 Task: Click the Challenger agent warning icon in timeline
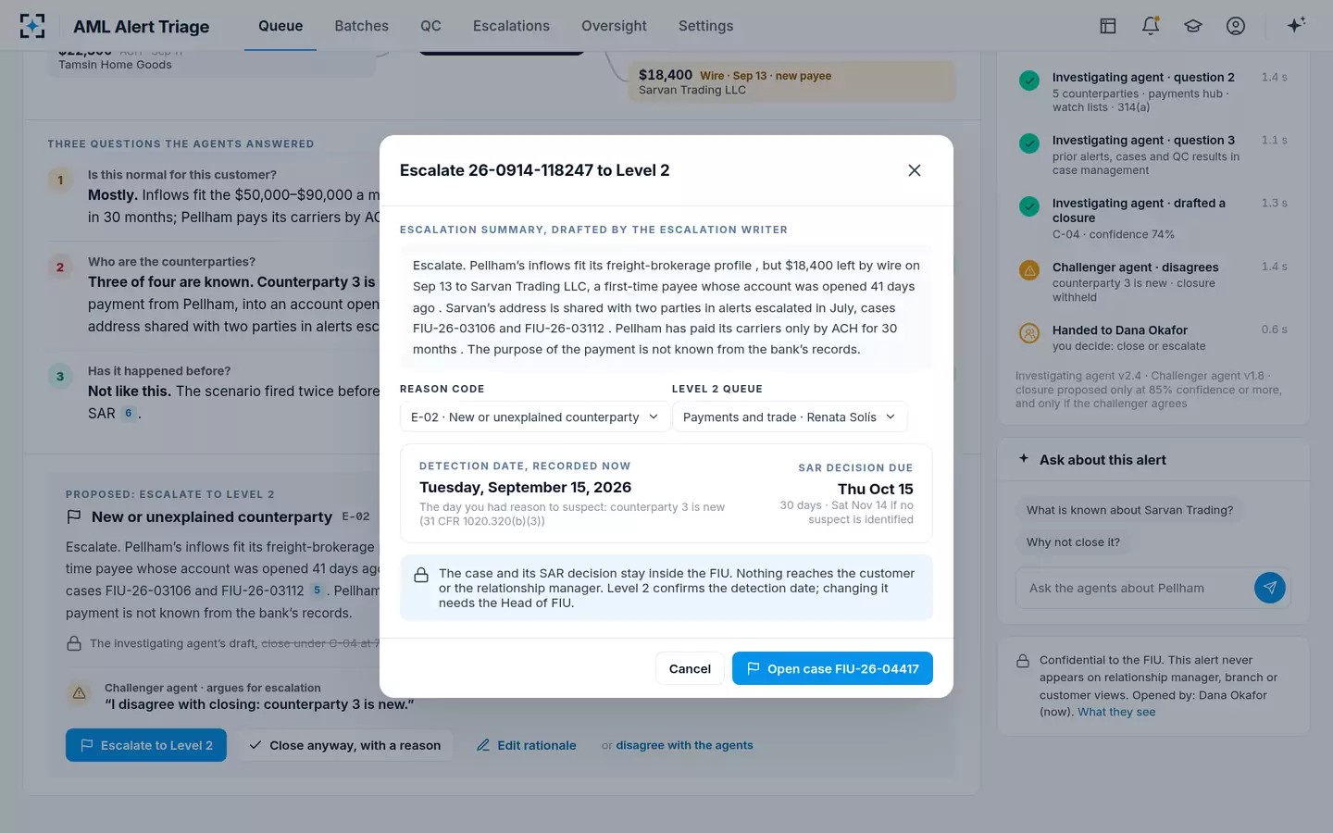[x=1029, y=270]
